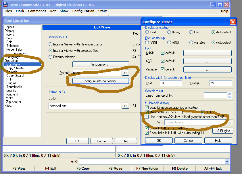
Task: Click OK in Configure Lister dialog
Action: [x=159, y=141]
